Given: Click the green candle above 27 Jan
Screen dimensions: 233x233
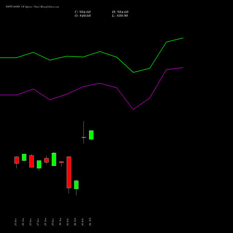Looking at the screenshot, I should point(39,164).
